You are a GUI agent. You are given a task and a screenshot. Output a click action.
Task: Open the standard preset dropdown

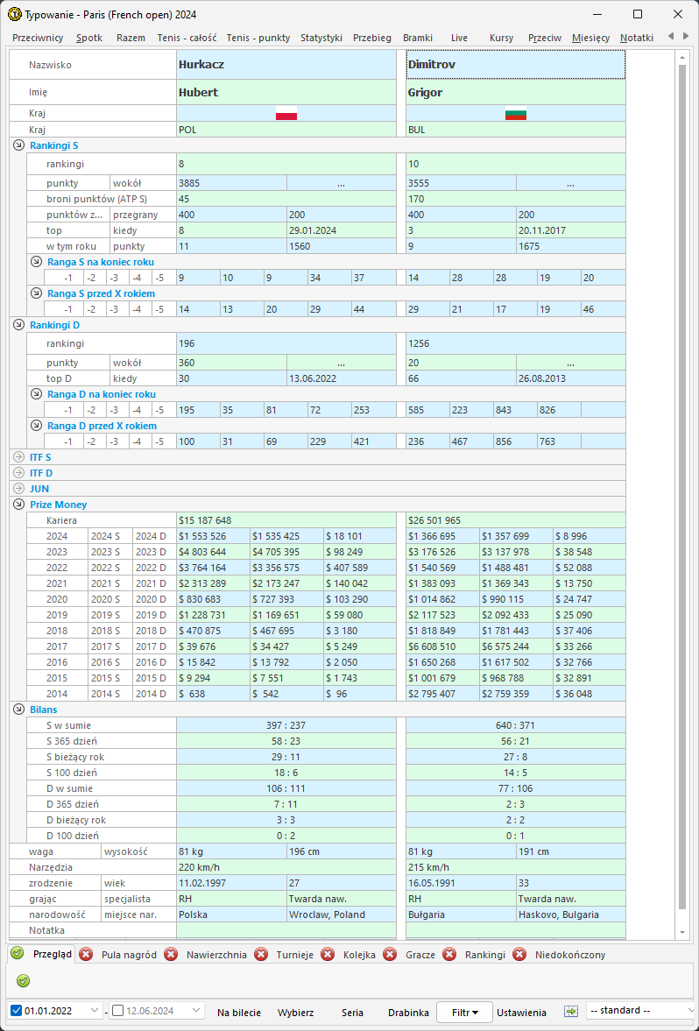(641, 1011)
